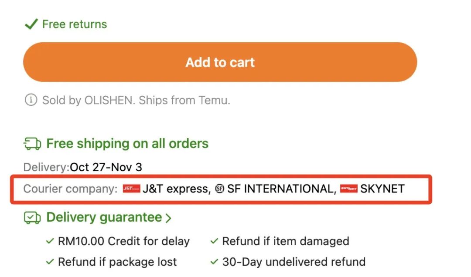Click the checkmark beside RM10.00 Credit for delay
The image size is (471, 277).
(50, 241)
